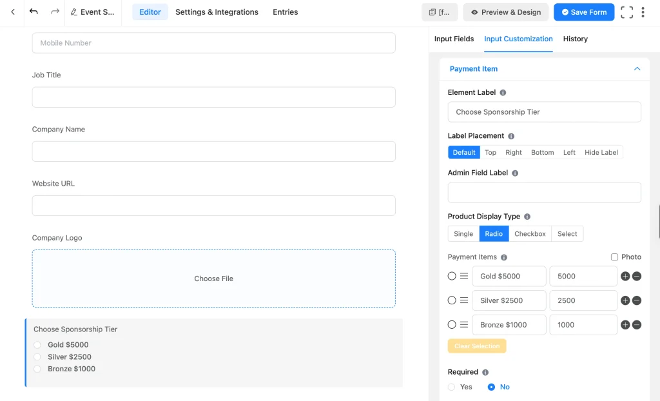660x401 pixels.
Task: Click the Save Form button
Action: click(x=584, y=12)
